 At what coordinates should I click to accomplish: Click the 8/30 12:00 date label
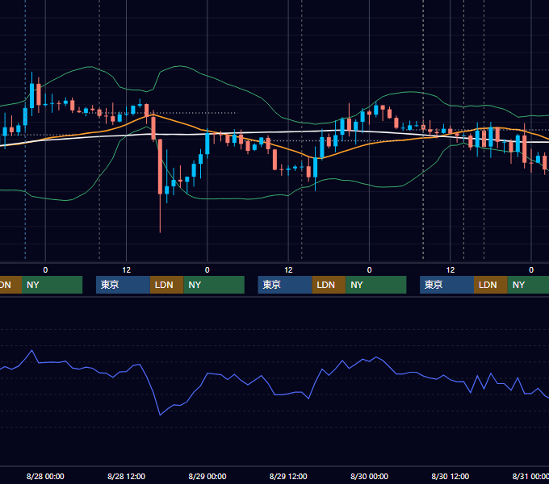coord(451,476)
